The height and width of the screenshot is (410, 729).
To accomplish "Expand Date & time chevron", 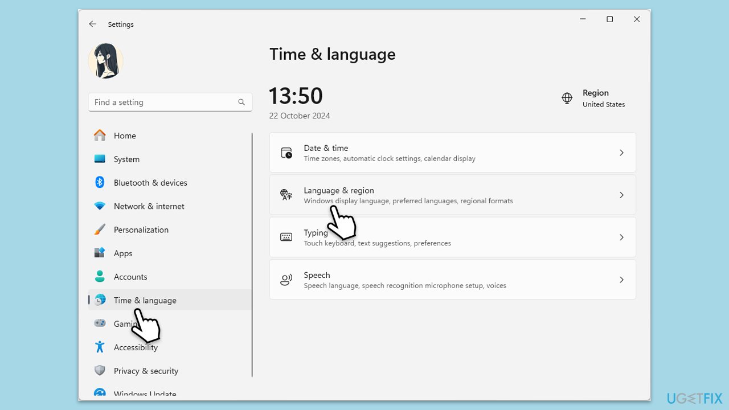I will [621, 153].
